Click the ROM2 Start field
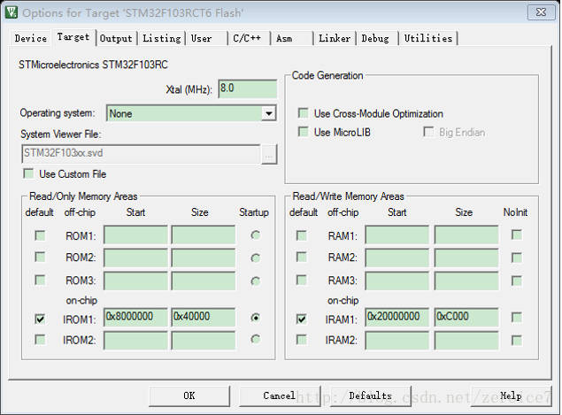 [x=135, y=257]
